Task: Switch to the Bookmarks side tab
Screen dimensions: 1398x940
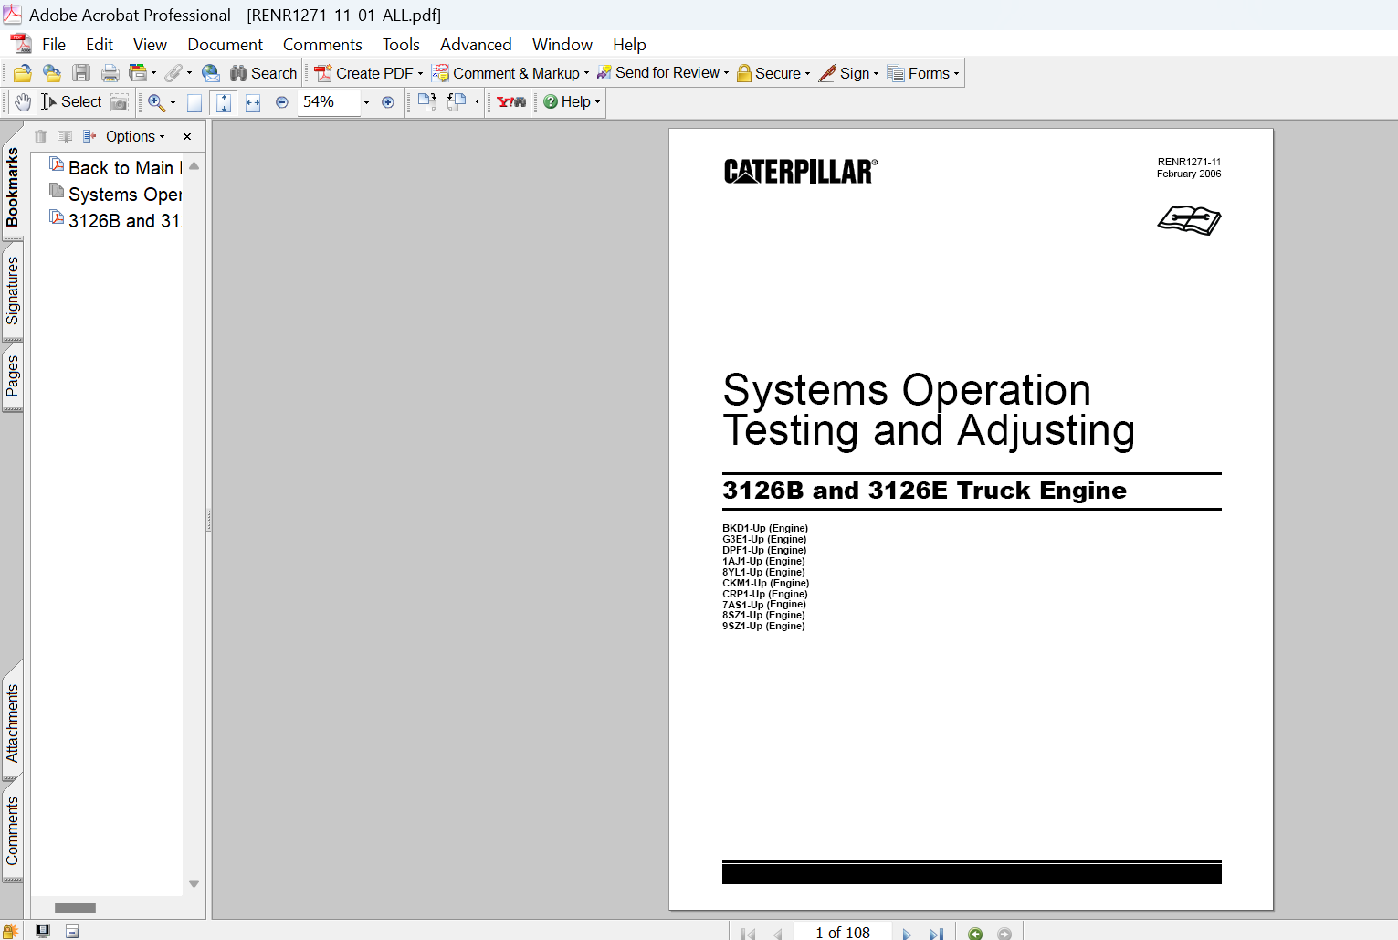Action: 12,187
